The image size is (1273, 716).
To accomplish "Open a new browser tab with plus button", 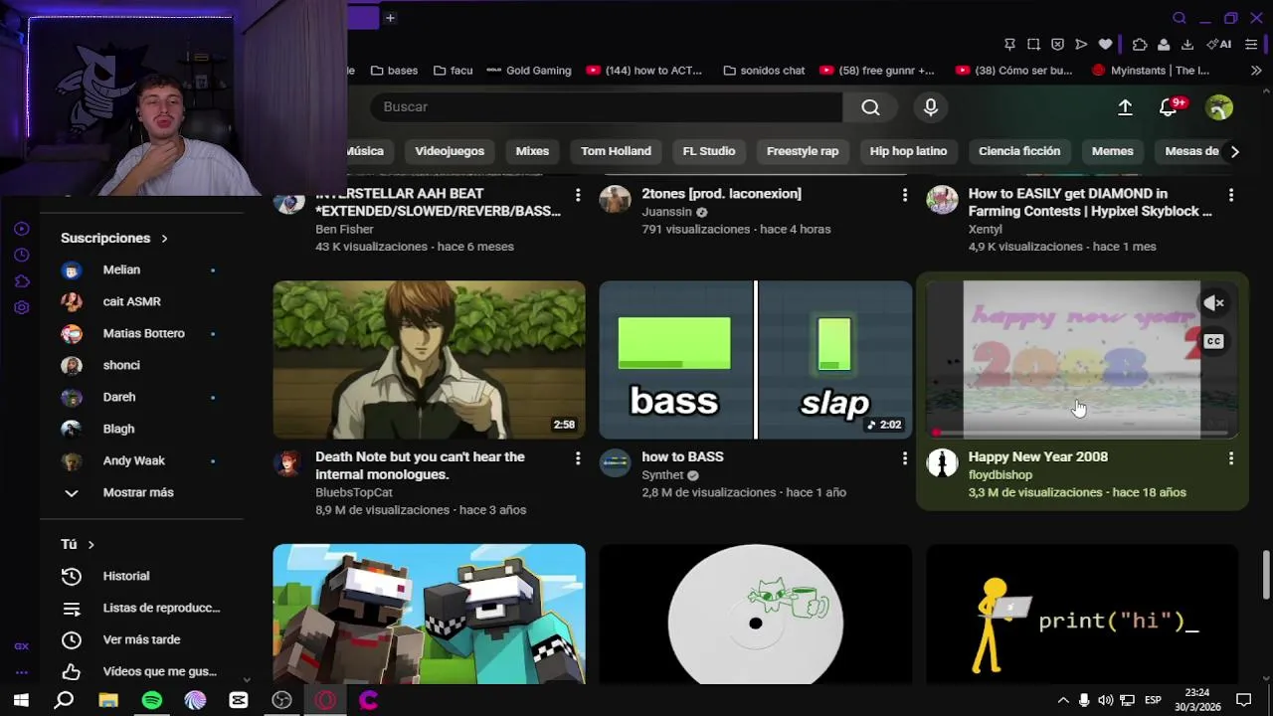I will [390, 18].
